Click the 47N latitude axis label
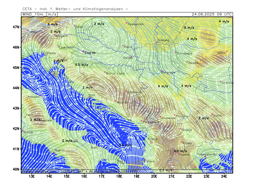 [x=16, y=27]
